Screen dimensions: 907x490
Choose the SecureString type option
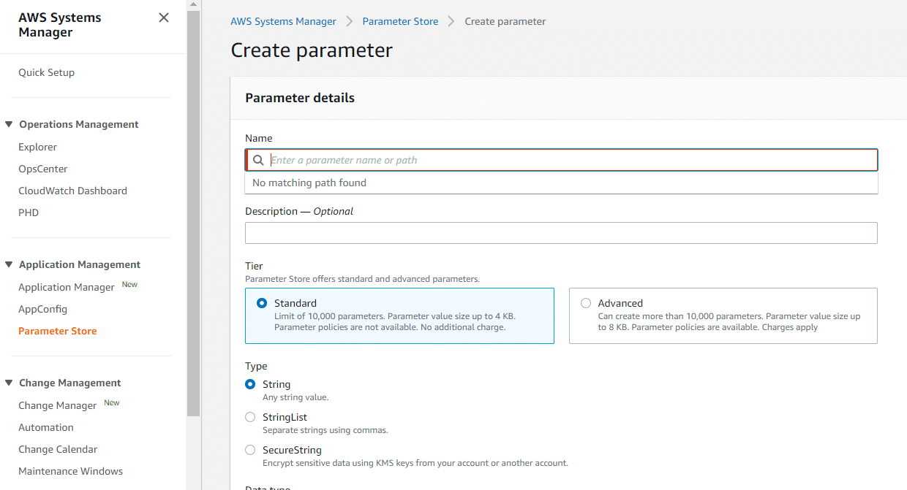tap(250, 450)
